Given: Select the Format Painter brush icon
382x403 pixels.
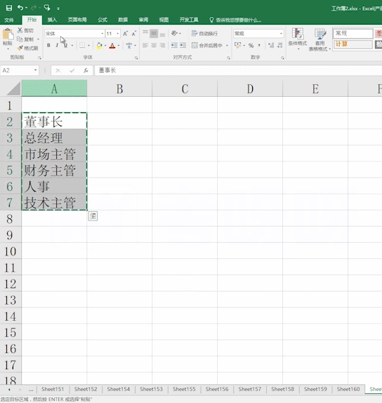Looking at the screenshot, I should click(20, 48).
